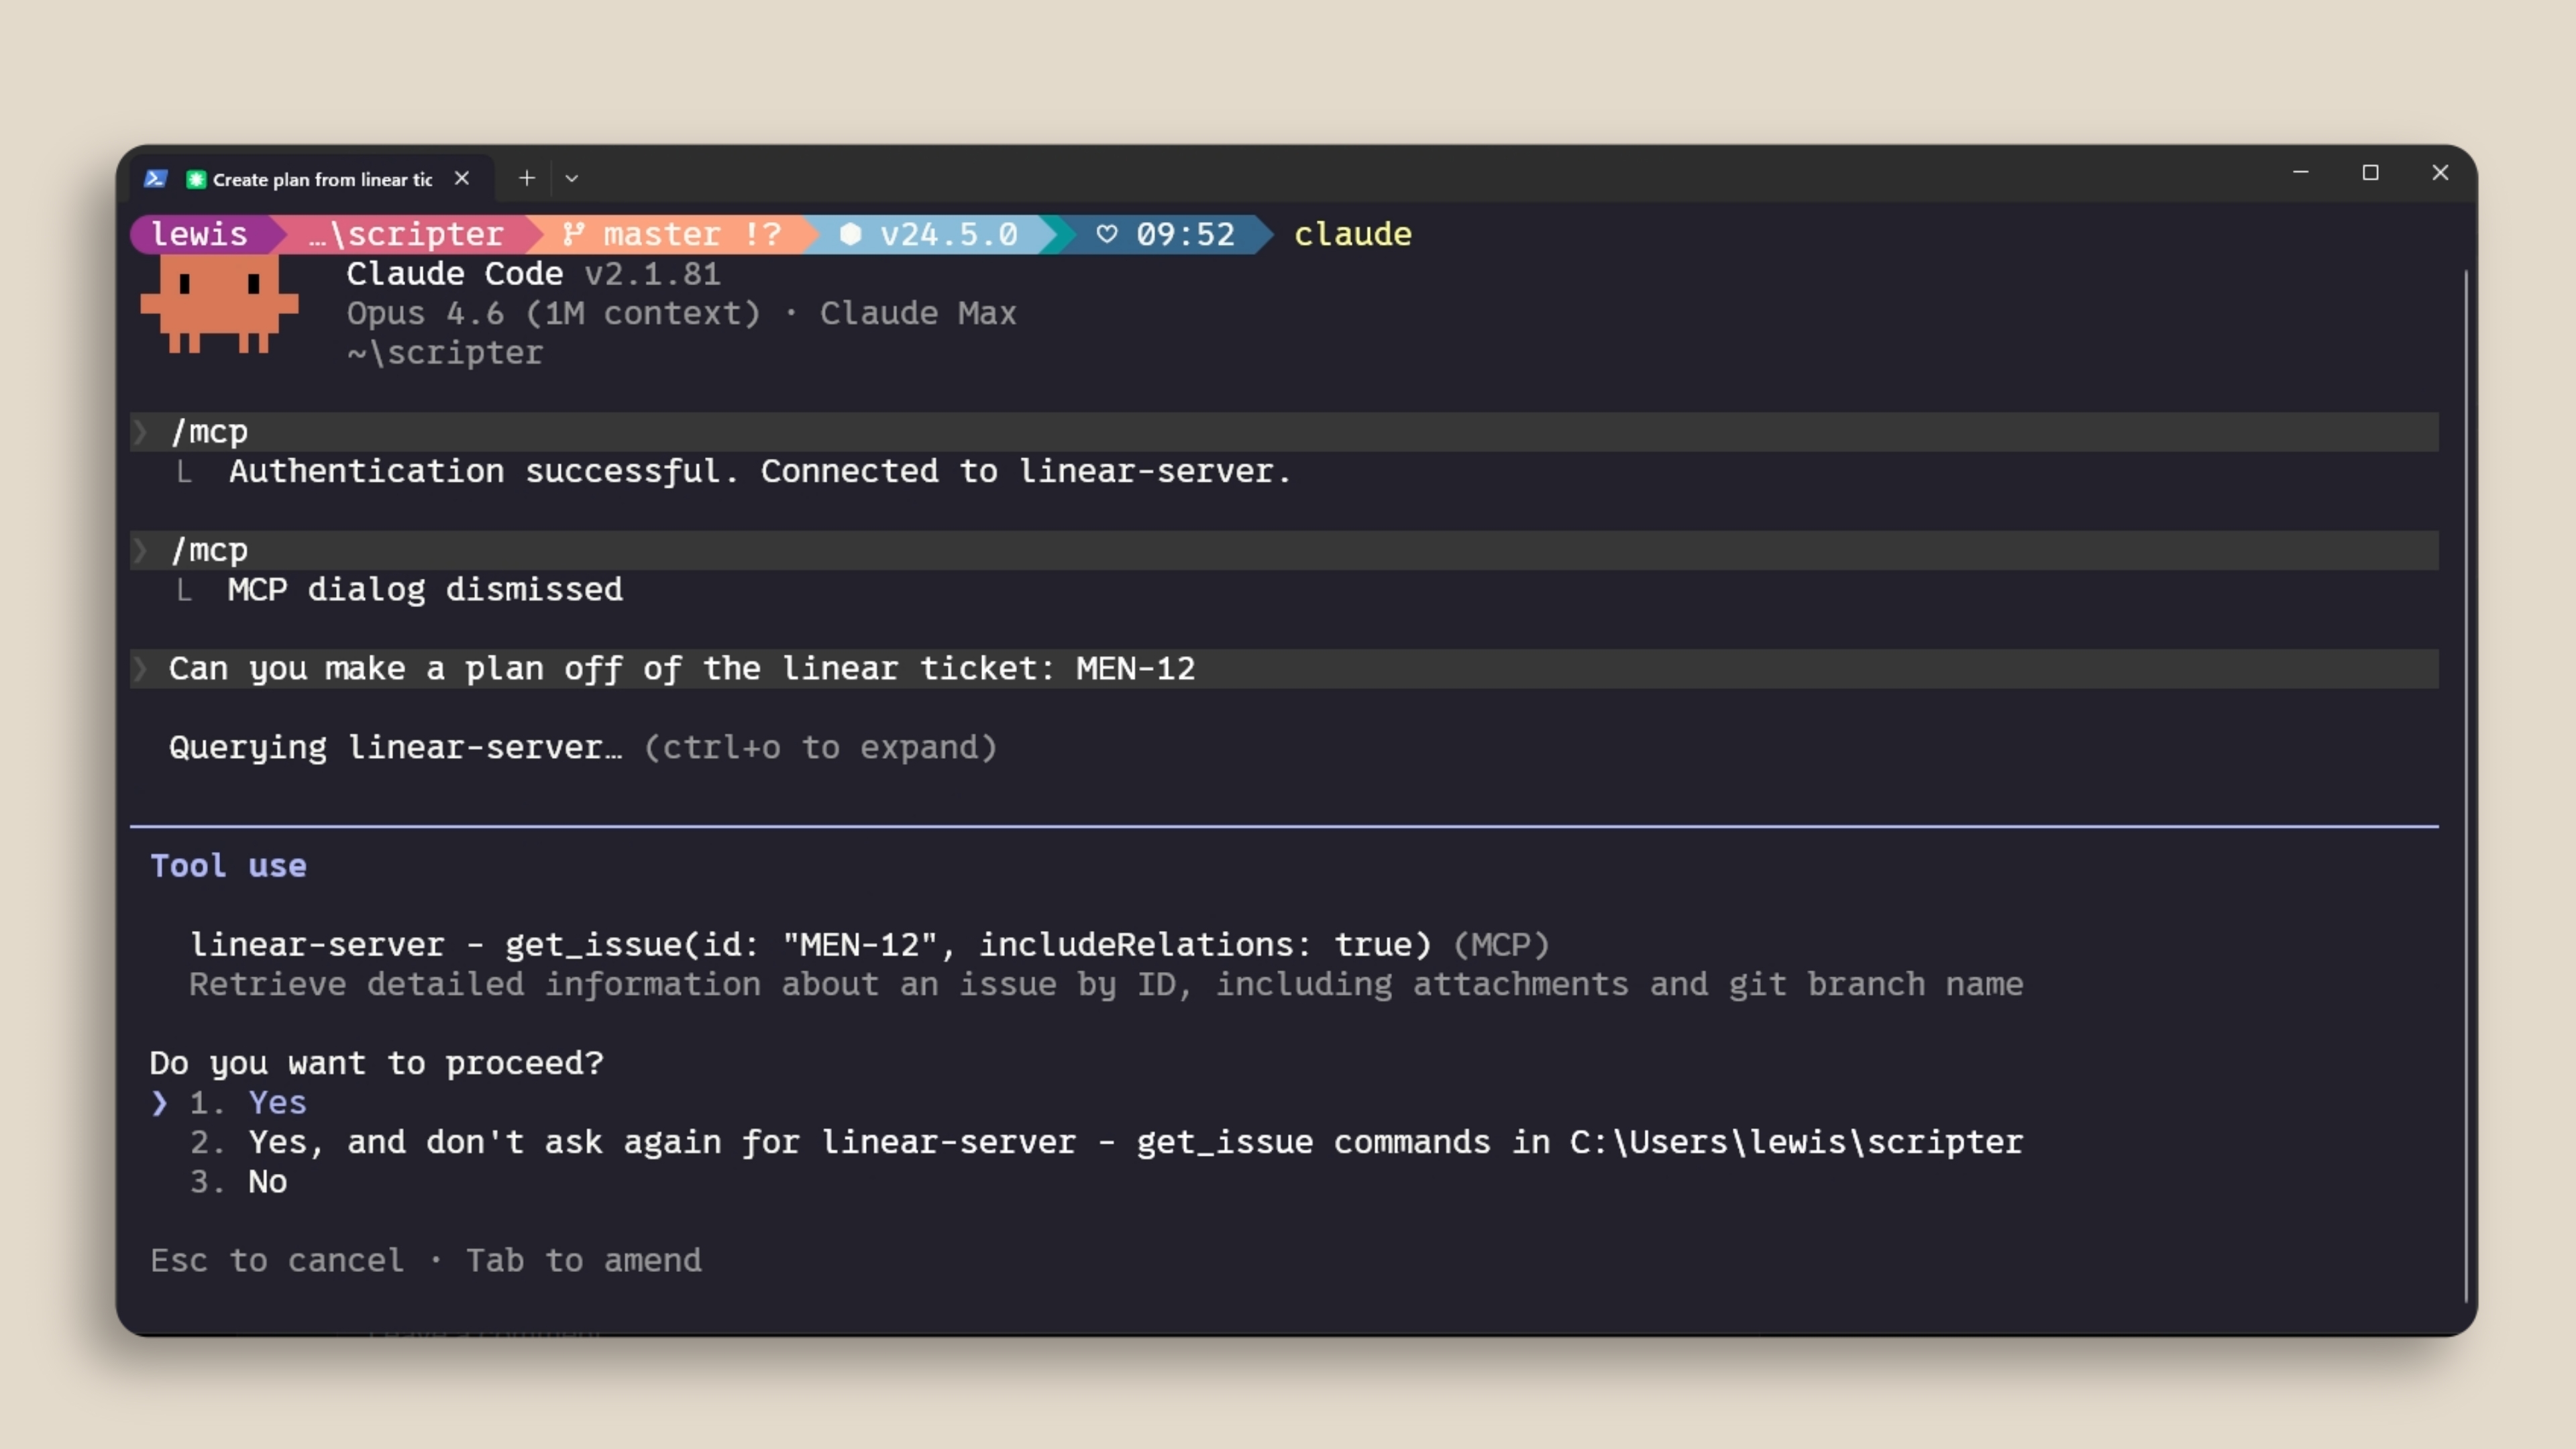Maximize the terminal window
The height and width of the screenshot is (1449, 2576).
point(2370,173)
